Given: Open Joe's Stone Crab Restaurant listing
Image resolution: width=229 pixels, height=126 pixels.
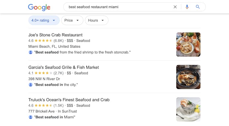Looking at the screenshot, I should point(55,35).
